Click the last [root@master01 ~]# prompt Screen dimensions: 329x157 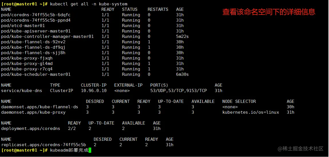point(24,150)
